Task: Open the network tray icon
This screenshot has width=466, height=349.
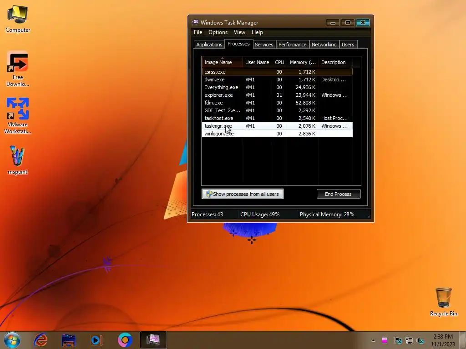Action: (x=409, y=340)
